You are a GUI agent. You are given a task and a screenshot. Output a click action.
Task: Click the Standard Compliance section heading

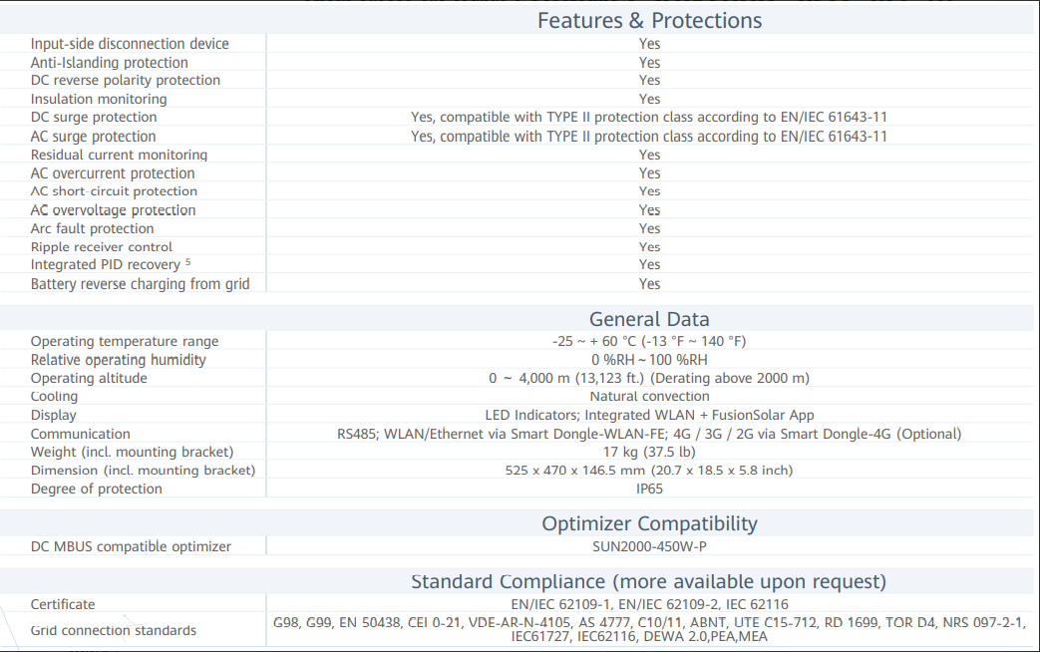pyautogui.click(x=648, y=581)
